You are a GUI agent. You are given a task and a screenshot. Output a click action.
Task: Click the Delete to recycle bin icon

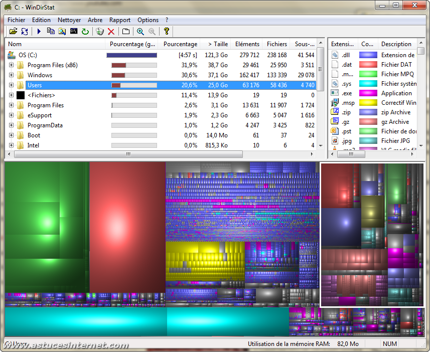(x=99, y=31)
